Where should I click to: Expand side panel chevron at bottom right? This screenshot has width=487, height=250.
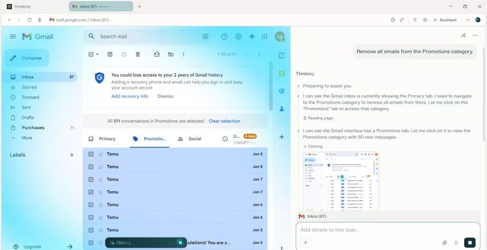tap(282, 248)
